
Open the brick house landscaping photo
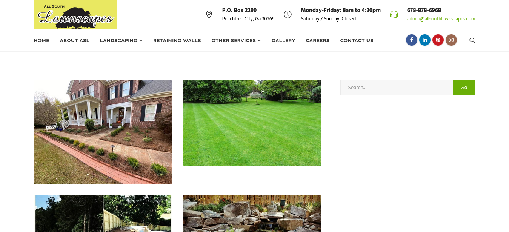pyautogui.click(x=103, y=132)
